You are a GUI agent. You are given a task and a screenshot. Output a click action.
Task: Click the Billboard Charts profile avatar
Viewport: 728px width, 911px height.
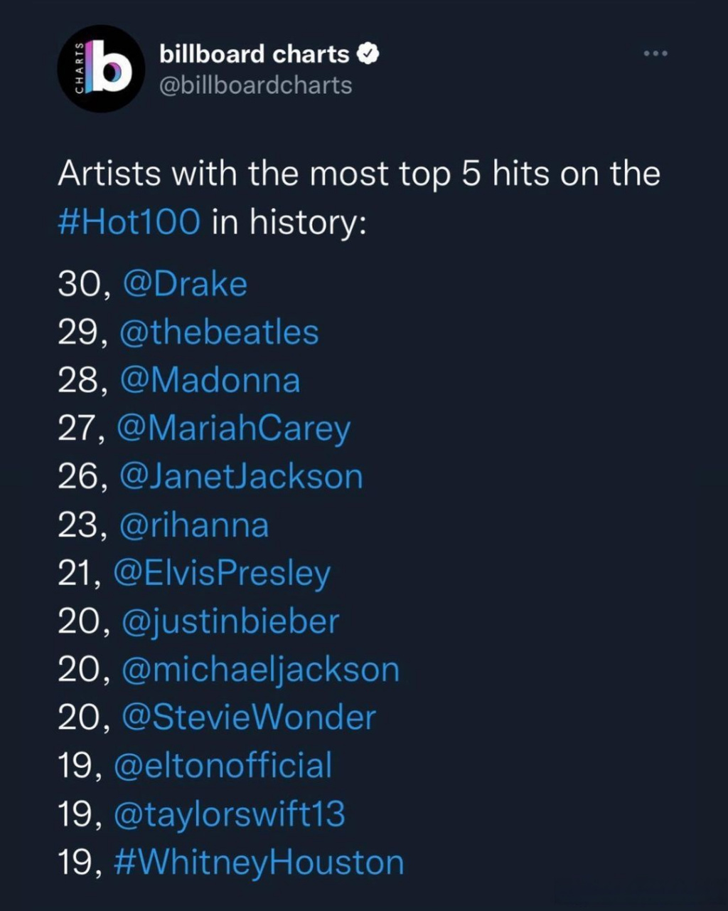click(101, 69)
